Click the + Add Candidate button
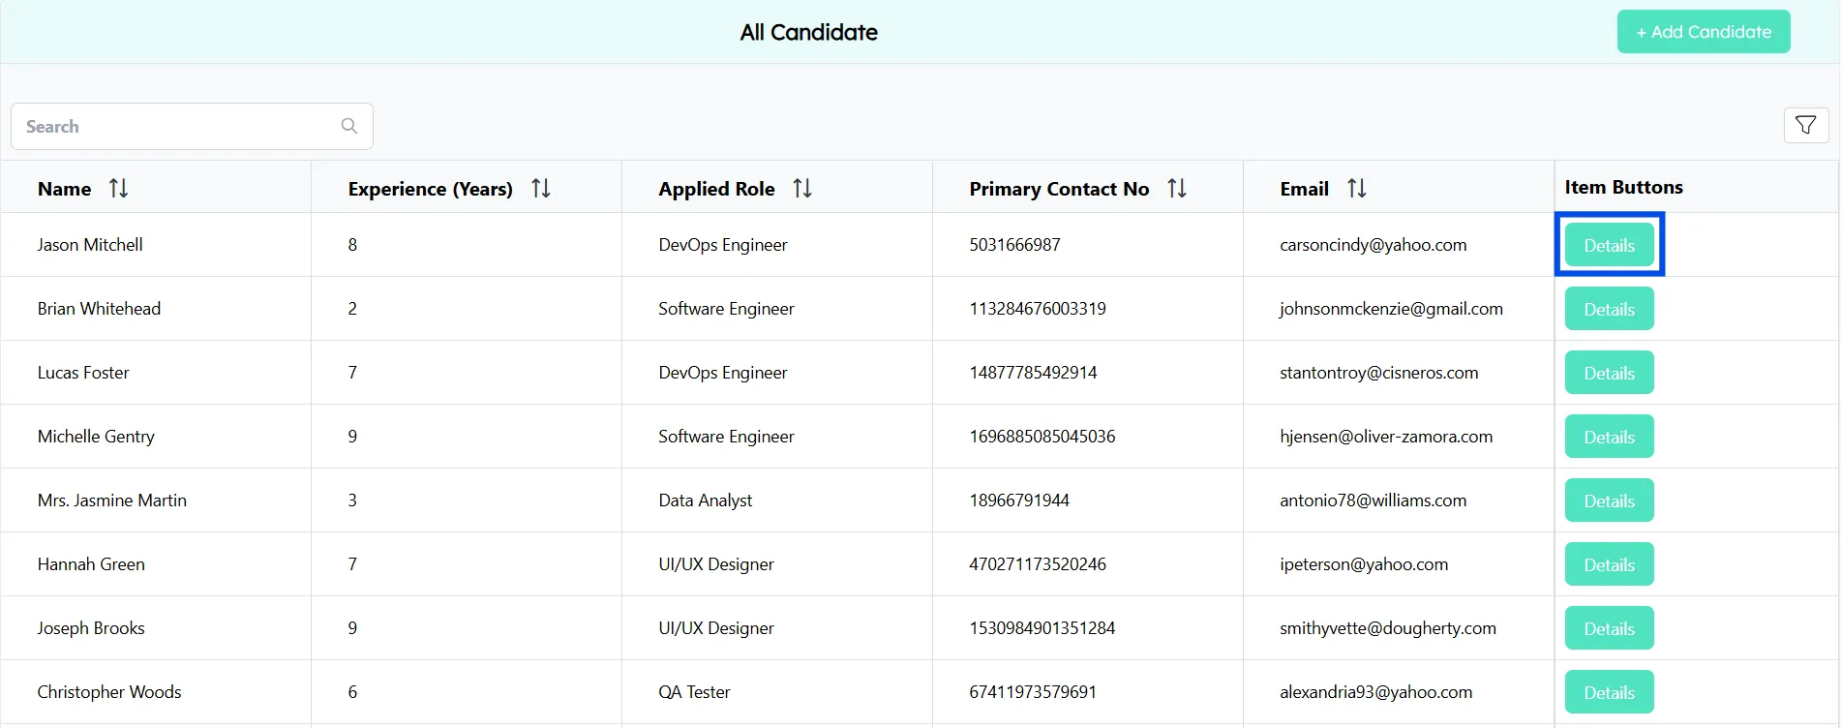1842x728 pixels. click(x=1704, y=32)
